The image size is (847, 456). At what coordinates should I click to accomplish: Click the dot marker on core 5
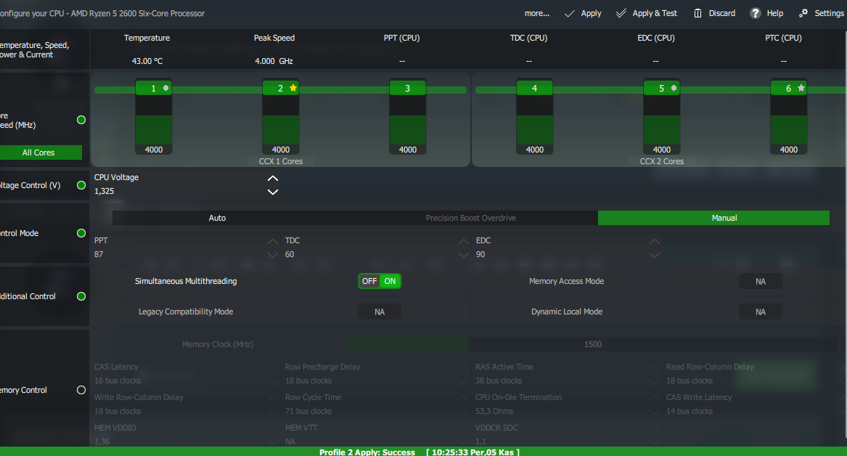[x=674, y=88]
